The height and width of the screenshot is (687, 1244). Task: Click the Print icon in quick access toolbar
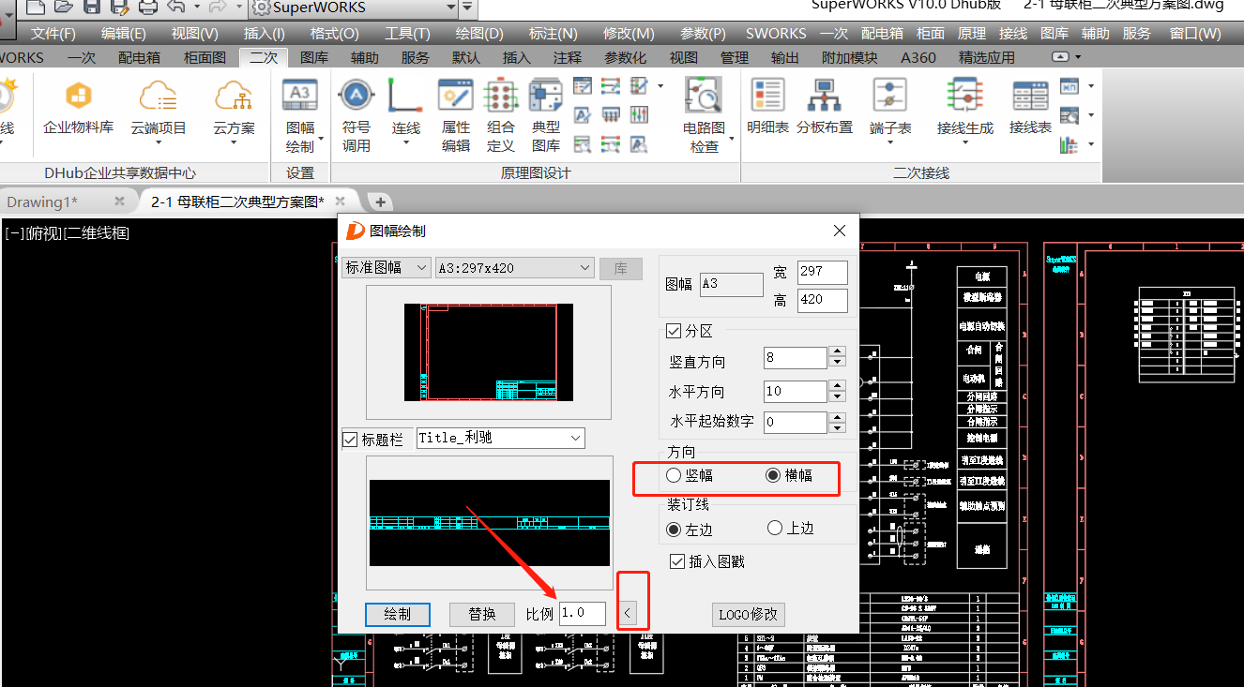pyautogui.click(x=148, y=7)
